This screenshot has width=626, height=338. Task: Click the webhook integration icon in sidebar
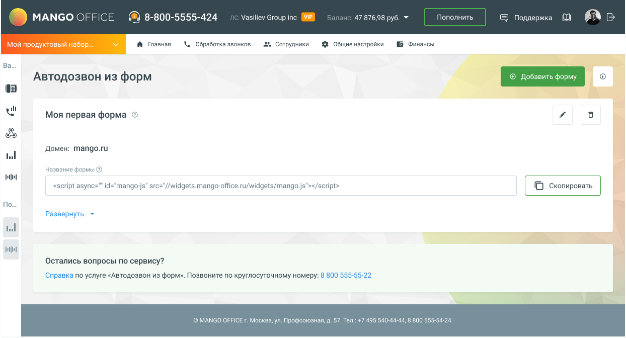point(11,133)
